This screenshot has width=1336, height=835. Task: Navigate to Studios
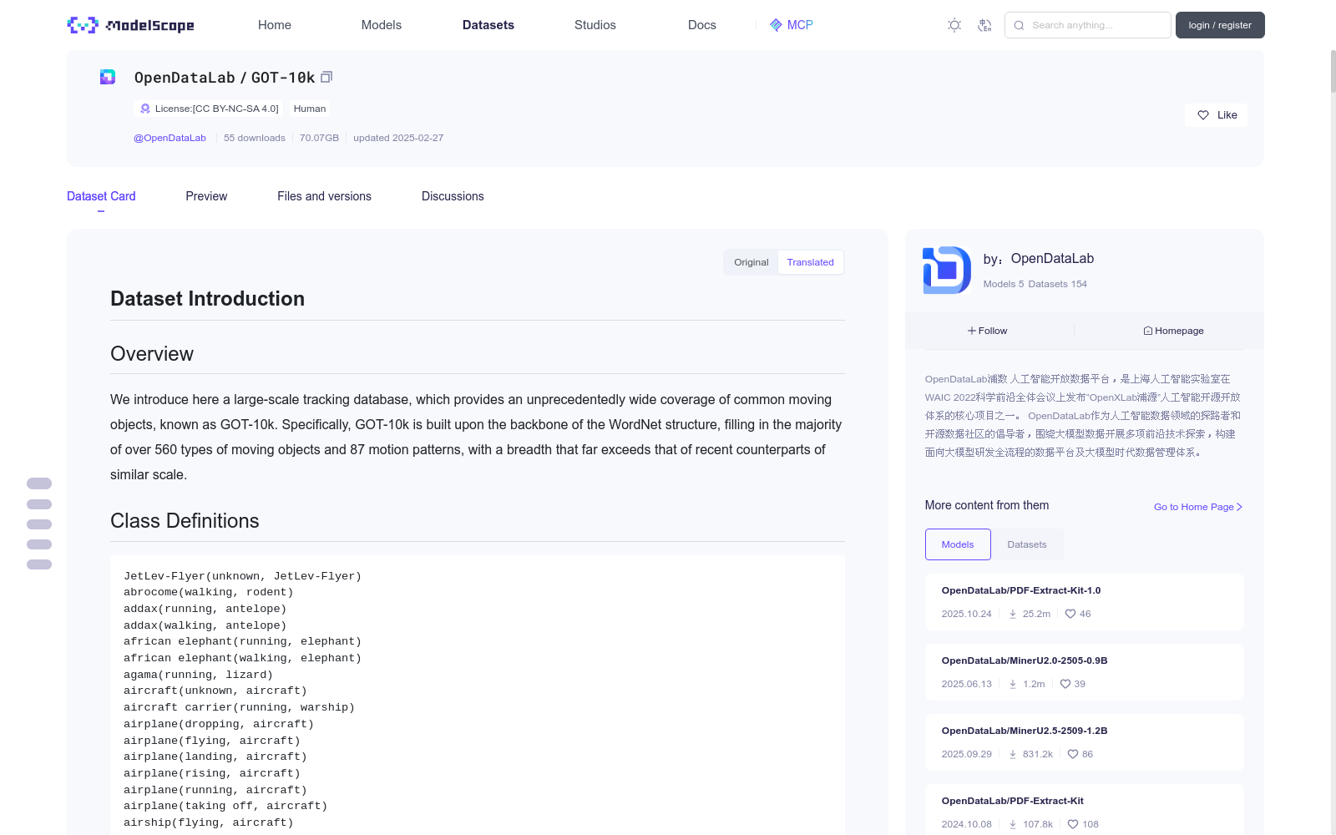595,25
